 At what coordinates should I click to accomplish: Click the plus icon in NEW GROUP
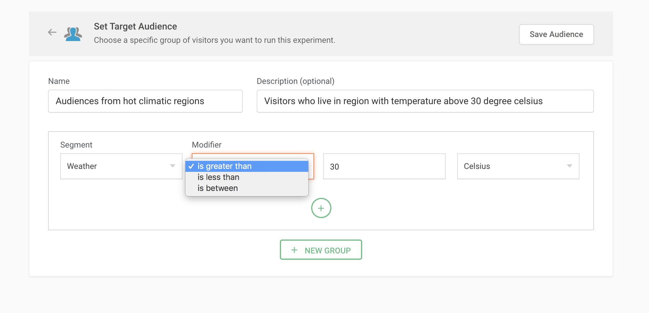click(294, 250)
